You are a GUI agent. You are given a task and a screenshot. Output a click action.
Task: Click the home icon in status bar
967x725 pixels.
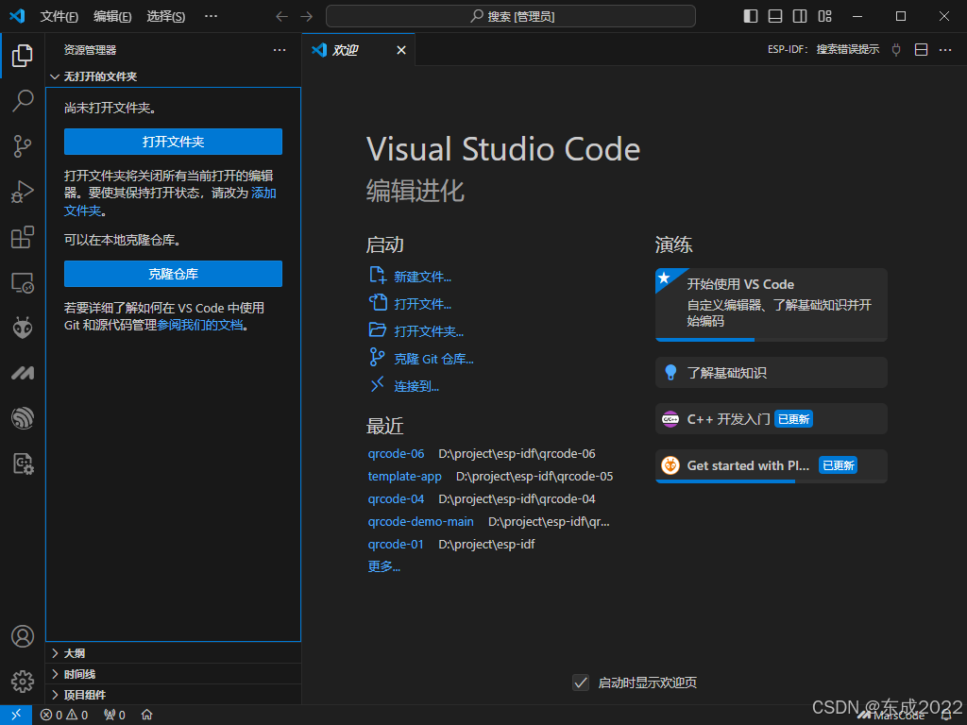pyautogui.click(x=146, y=715)
